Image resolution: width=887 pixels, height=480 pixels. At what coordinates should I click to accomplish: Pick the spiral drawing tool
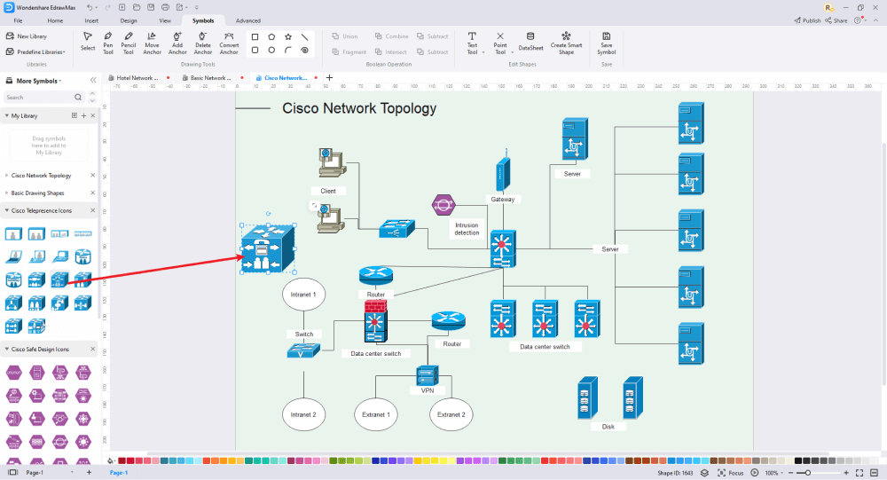tap(304, 51)
